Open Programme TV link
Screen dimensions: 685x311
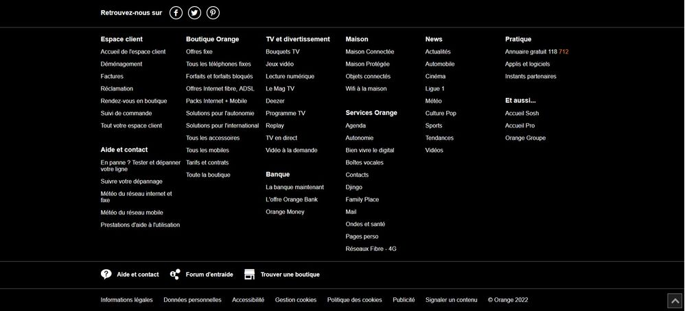pyautogui.click(x=286, y=113)
